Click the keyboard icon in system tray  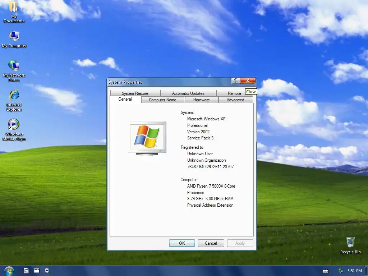(x=326, y=271)
